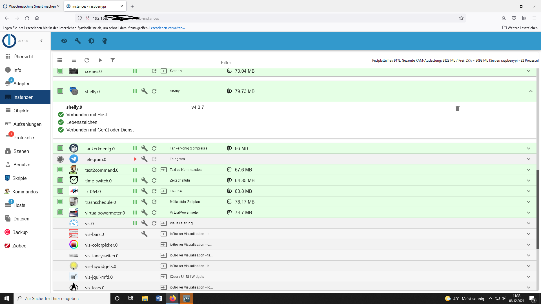Expand vis.0 row details
The height and width of the screenshot is (304, 541).
click(529, 223)
